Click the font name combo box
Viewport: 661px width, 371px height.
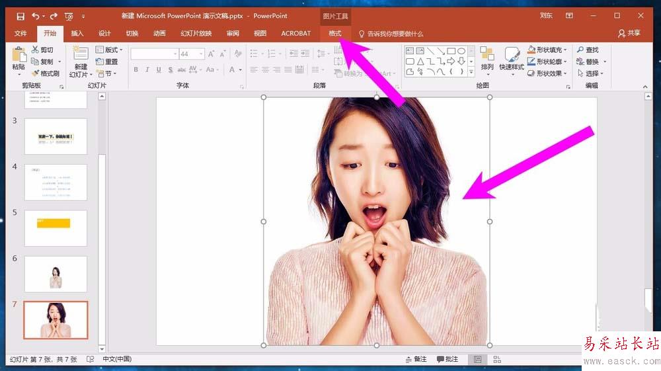click(x=154, y=54)
